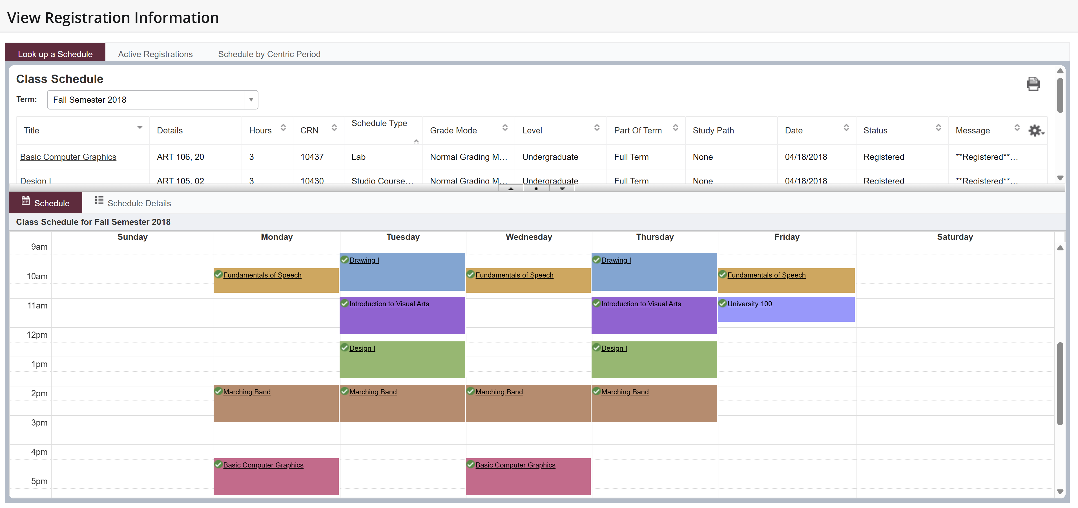1078x508 pixels.
Task: Open Tuesday Drawing I link
Action: click(364, 260)
